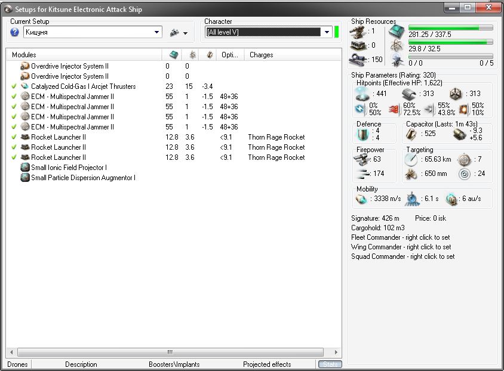The height and width of the screenshot is (371, 504).
Task: Click the blue help question mark icon
Action: click(14, 32)
